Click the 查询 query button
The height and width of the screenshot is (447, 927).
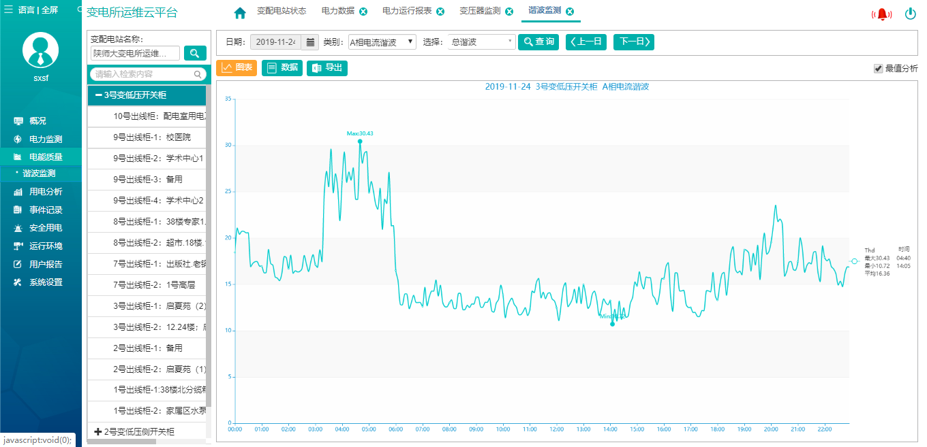538,42
